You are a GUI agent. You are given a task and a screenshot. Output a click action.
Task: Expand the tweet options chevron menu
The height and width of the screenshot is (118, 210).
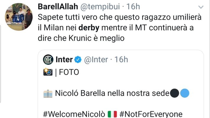point(201,6)
